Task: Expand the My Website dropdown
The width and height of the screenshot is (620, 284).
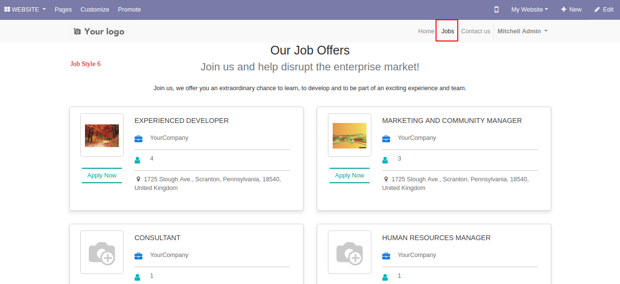Action: point(530,10)
